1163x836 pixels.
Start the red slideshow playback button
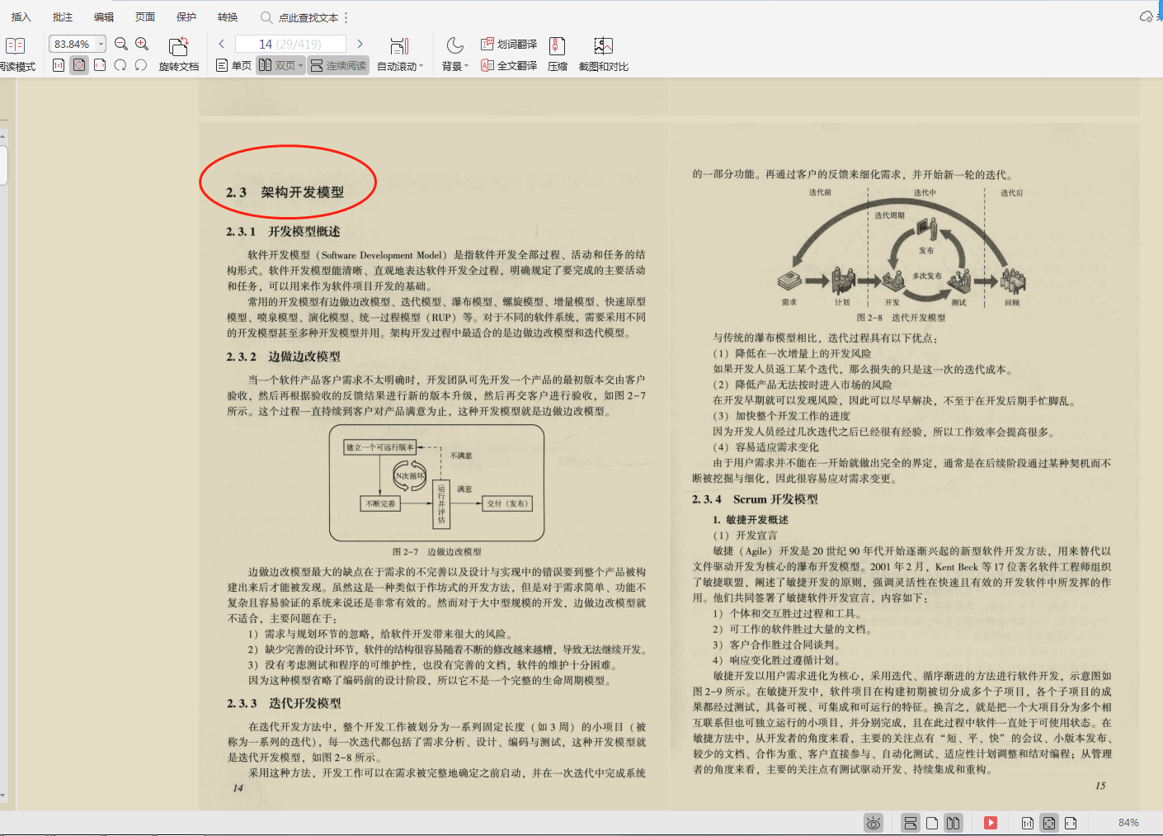coord(990,823)
